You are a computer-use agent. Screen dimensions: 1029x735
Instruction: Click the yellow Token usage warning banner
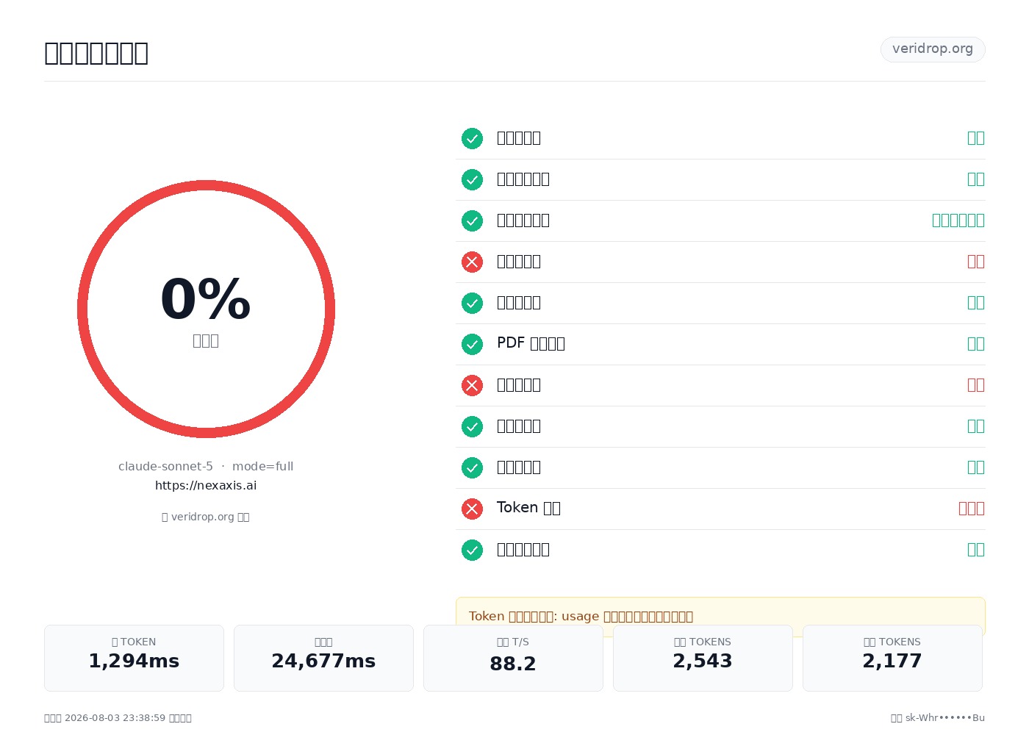[x=720, y=616]
